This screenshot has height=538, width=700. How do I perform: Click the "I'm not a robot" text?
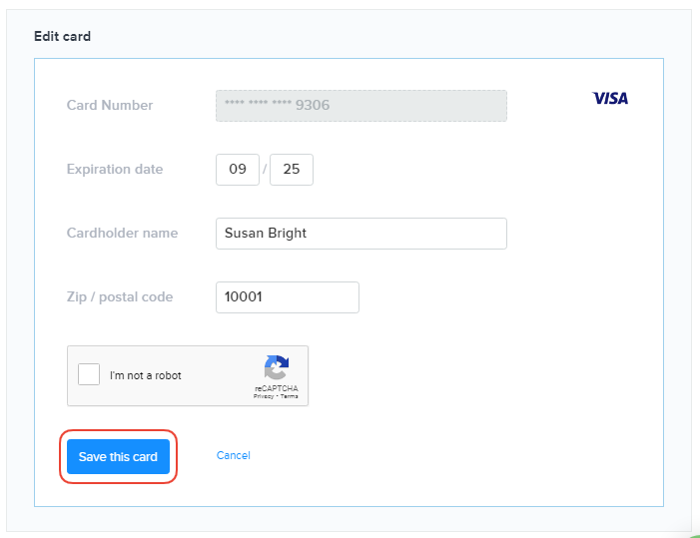click(146, 376)
